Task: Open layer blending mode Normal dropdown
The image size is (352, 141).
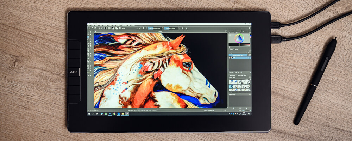Action: (237, 53)
